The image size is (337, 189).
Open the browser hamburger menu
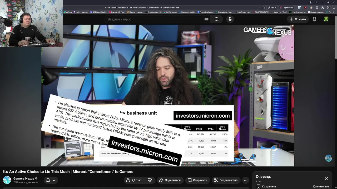[316, 2]
